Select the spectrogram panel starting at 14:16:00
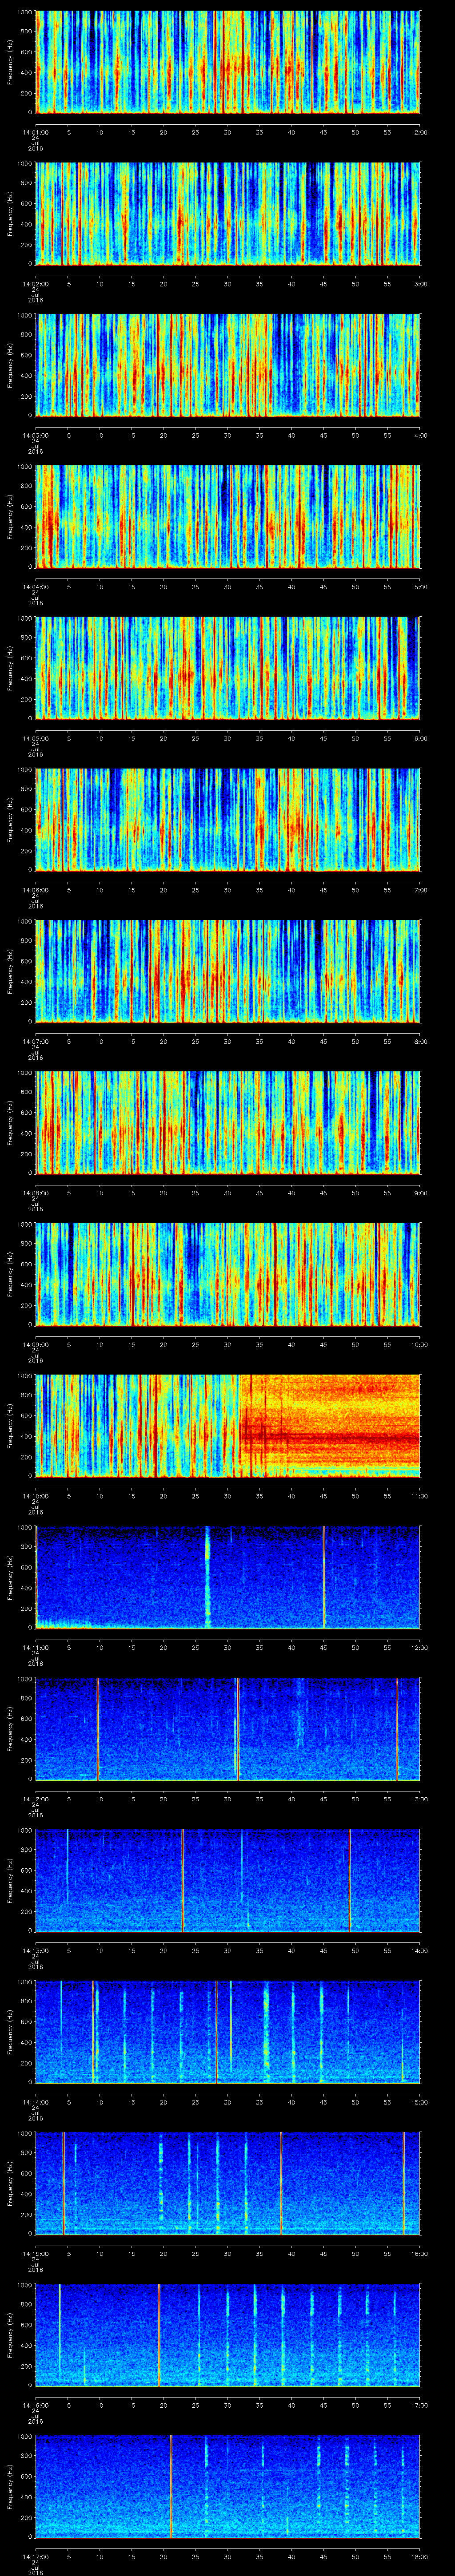Image resolution: width=455 pixels, height=2576 pixels. pyautogui.click(x=228, y=2334)
